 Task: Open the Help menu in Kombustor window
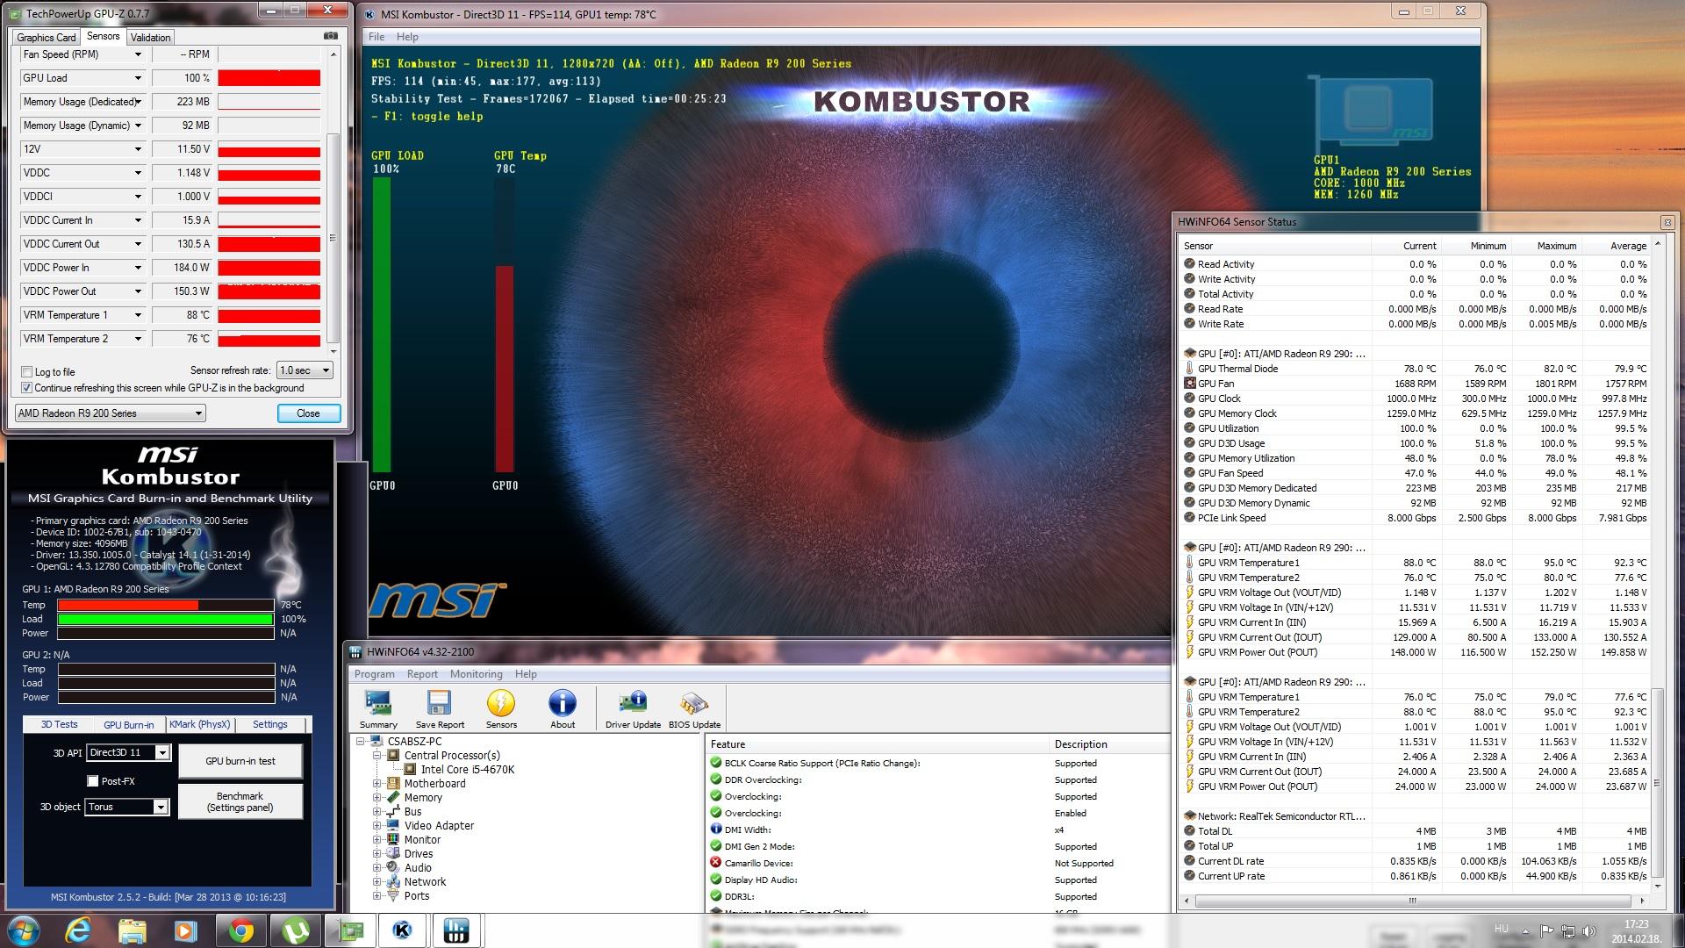tap(407, 37)
